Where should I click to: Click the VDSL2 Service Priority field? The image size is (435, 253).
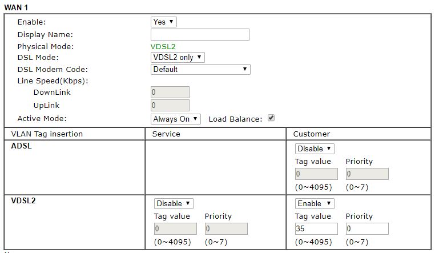(226, 229)
